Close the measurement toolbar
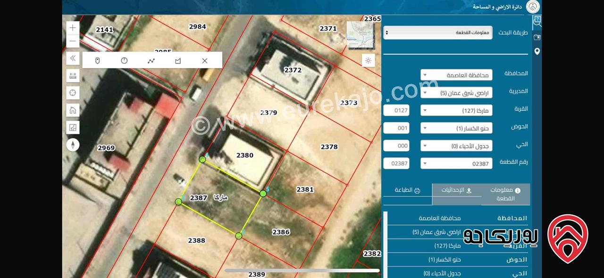 click(204, 61)
